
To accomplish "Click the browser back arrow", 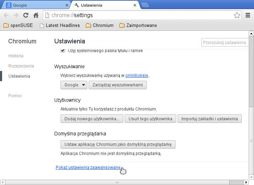I will (6, 15).
